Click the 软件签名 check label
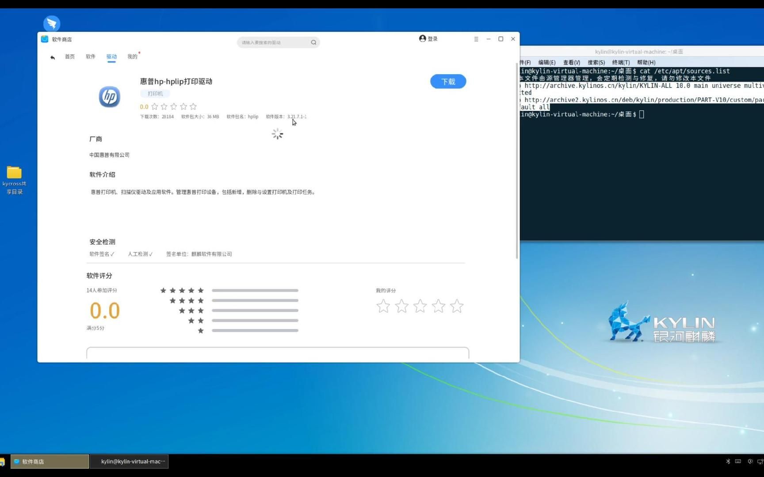Viewport: 764px width, 477px height. pos(102,254)
